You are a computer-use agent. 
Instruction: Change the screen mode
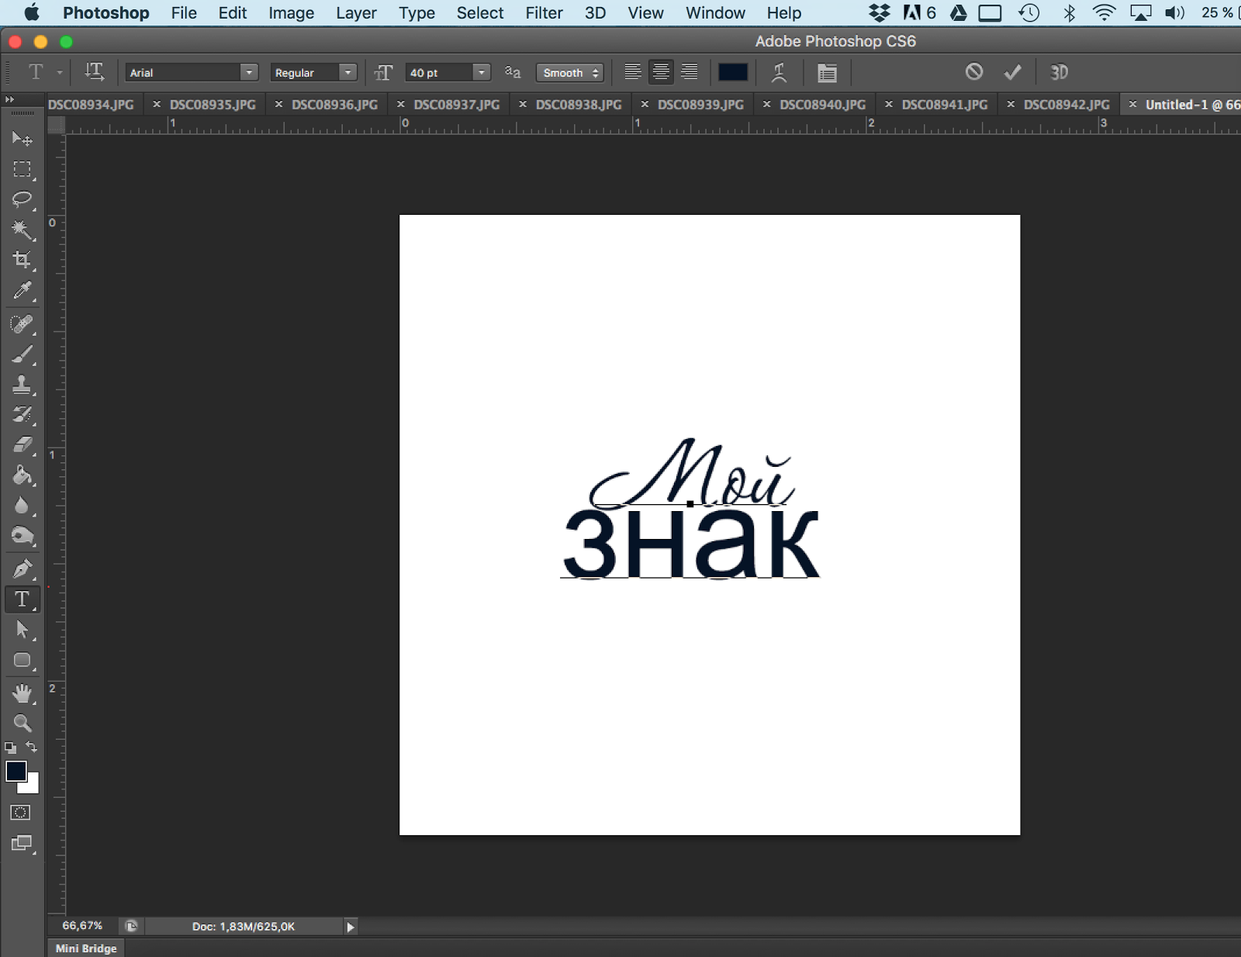point(22,844)
